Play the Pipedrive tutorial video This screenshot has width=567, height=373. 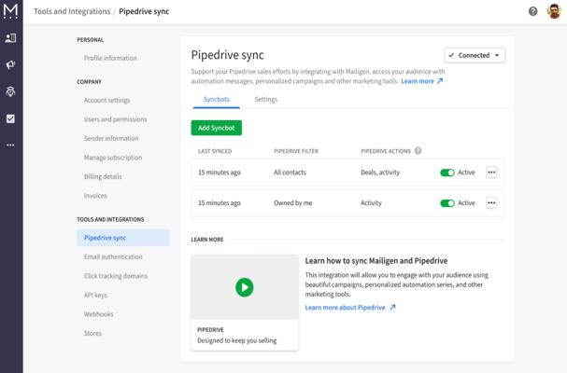point(244,287)
